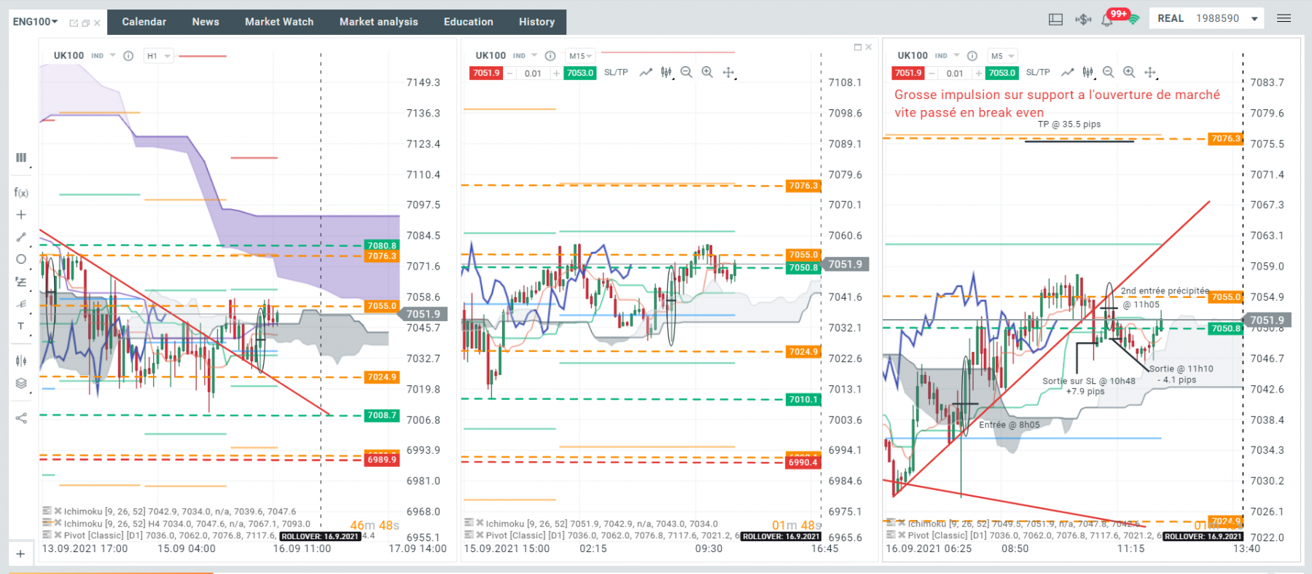Image resolution: width=1312 pixels, height=574 pixels.
Task: Toggle SL/TP on the M15 chart
Action: point(616,73)
